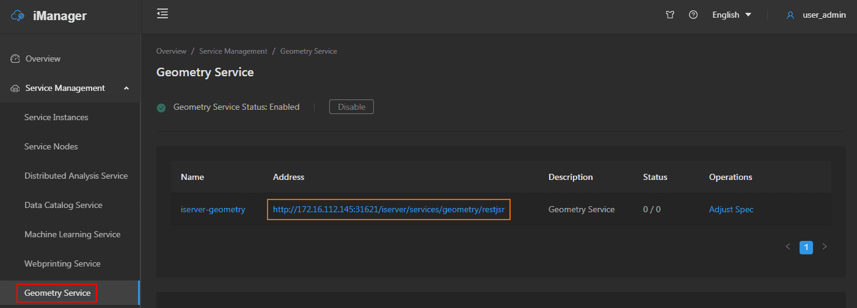Click Geometry Service Status: Enabled text
857x308 pixels.
236,107
